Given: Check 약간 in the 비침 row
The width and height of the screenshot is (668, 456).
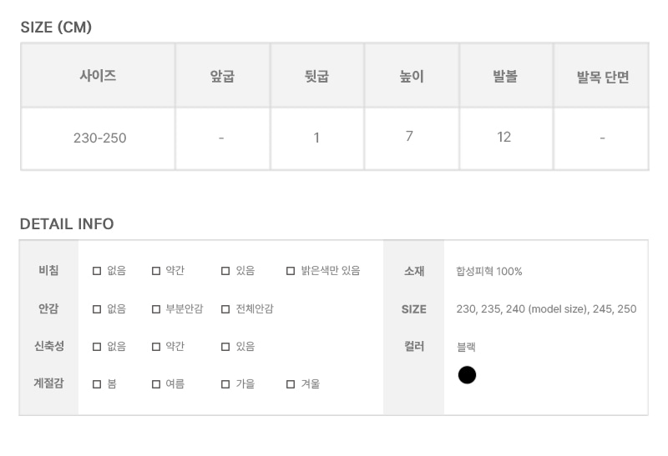Looking at the screenshot, I should point(156,271).
